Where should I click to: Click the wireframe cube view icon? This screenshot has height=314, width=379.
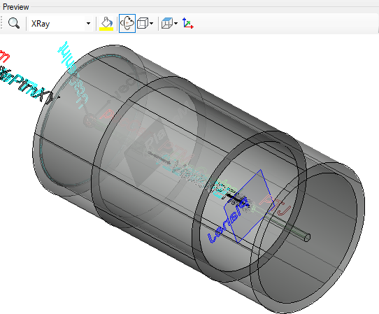pyautogui.click(x=143, y=24)
